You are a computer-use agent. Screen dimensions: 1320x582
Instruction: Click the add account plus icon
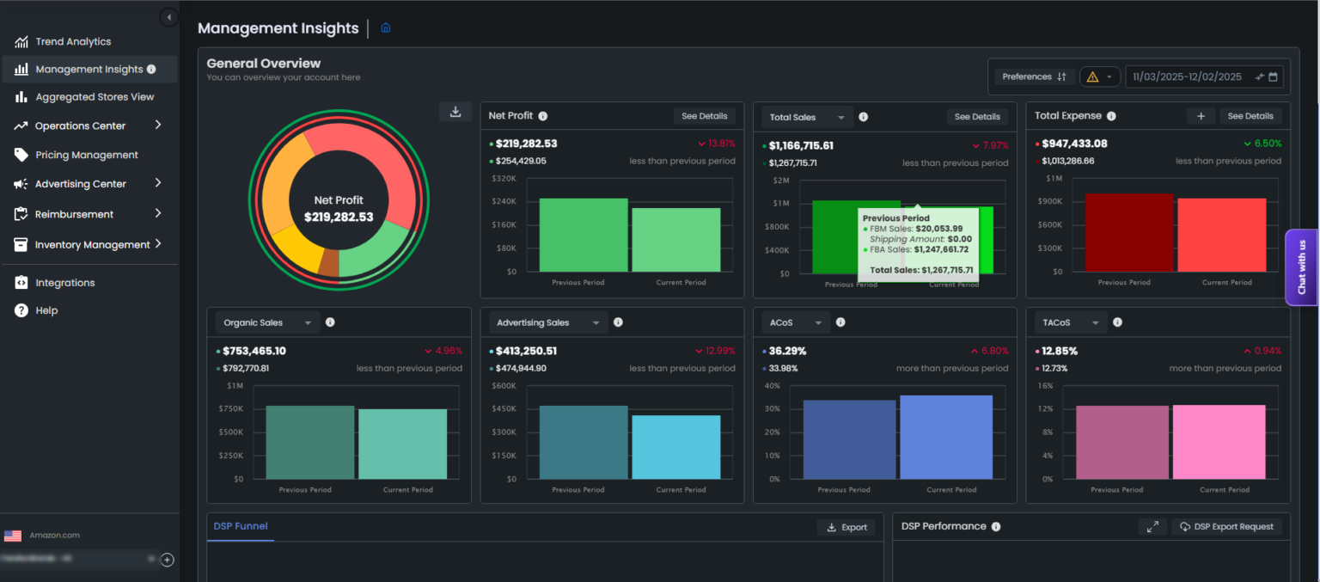tap(168, 560)
